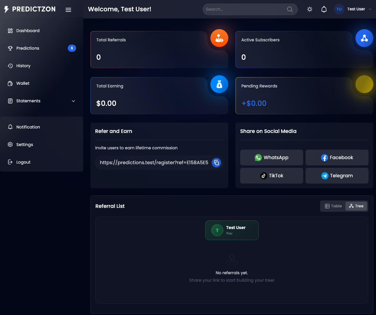Switch referral list to Tree view
This screenshot has height=315, width=376.
click(356, 206)
